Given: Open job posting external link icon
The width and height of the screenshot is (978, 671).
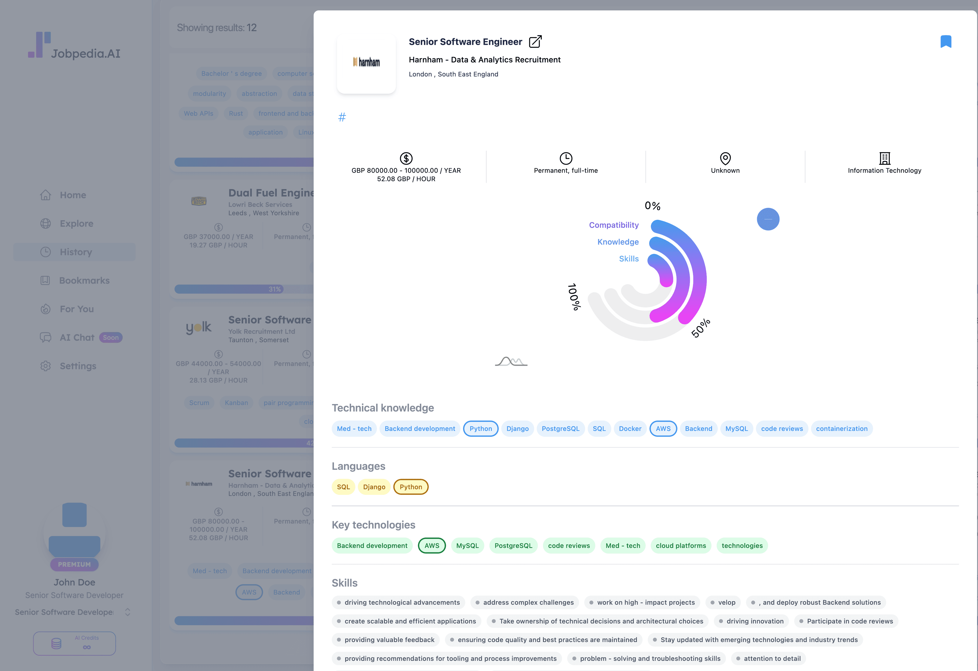Looking at the screenshot, I should tap(535, 42).
